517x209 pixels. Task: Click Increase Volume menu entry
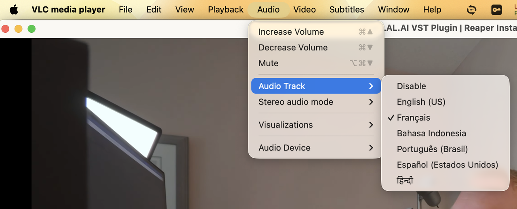(316, 31)
